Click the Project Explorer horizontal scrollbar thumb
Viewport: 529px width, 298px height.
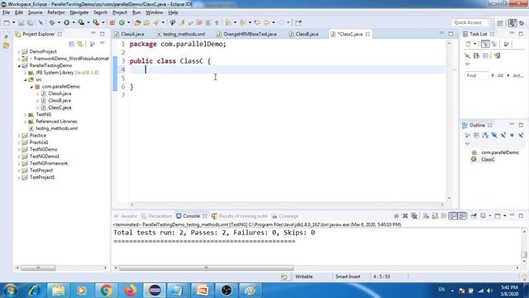click(x=39, y=268)
